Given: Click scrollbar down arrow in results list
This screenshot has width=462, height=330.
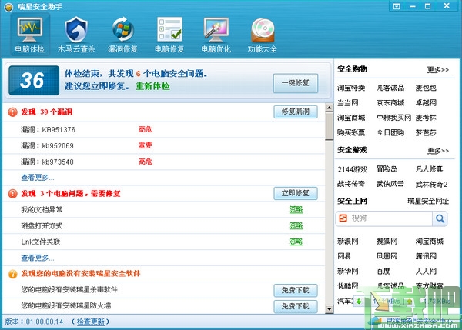Looking at the screenshot, I should [329, 309].
